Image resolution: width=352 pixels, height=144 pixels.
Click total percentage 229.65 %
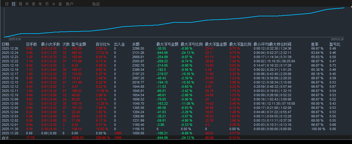(x=103, y=138)
